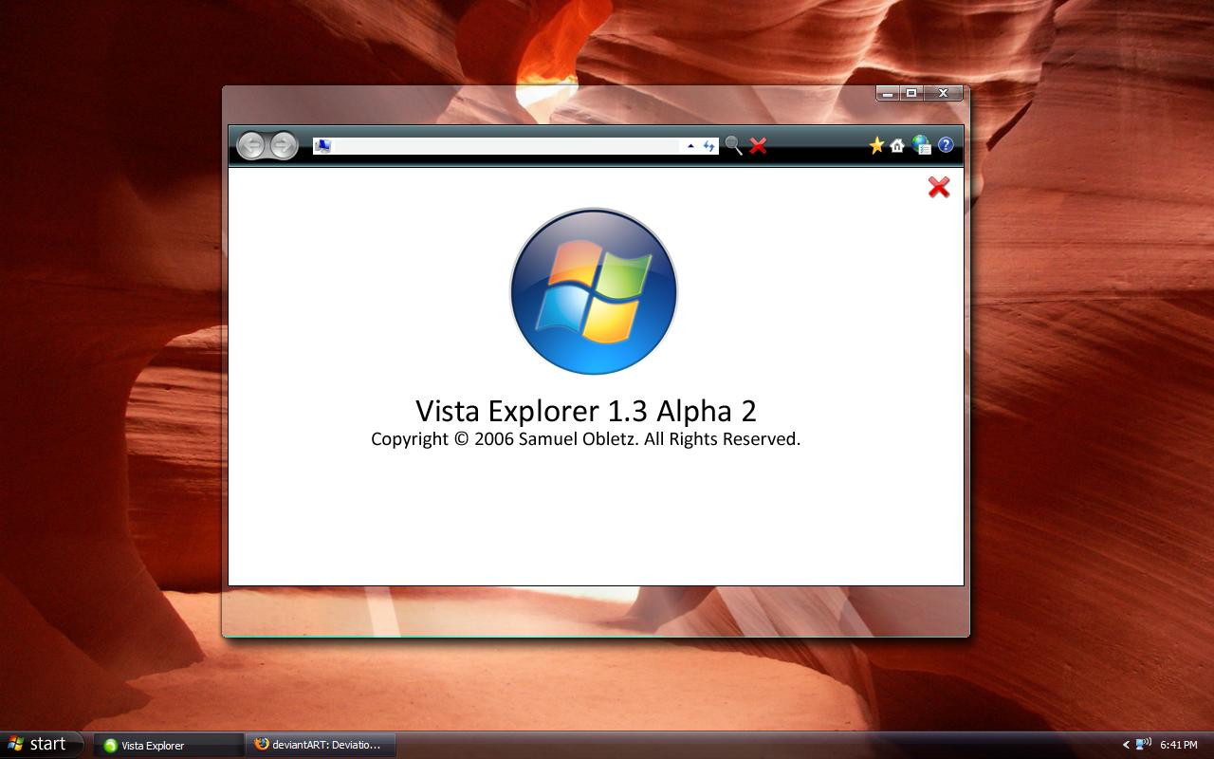Click the "Vista Explorer 1.3 Alpha 2" title text
The image size is (1214, 759).
pos(586,411)
